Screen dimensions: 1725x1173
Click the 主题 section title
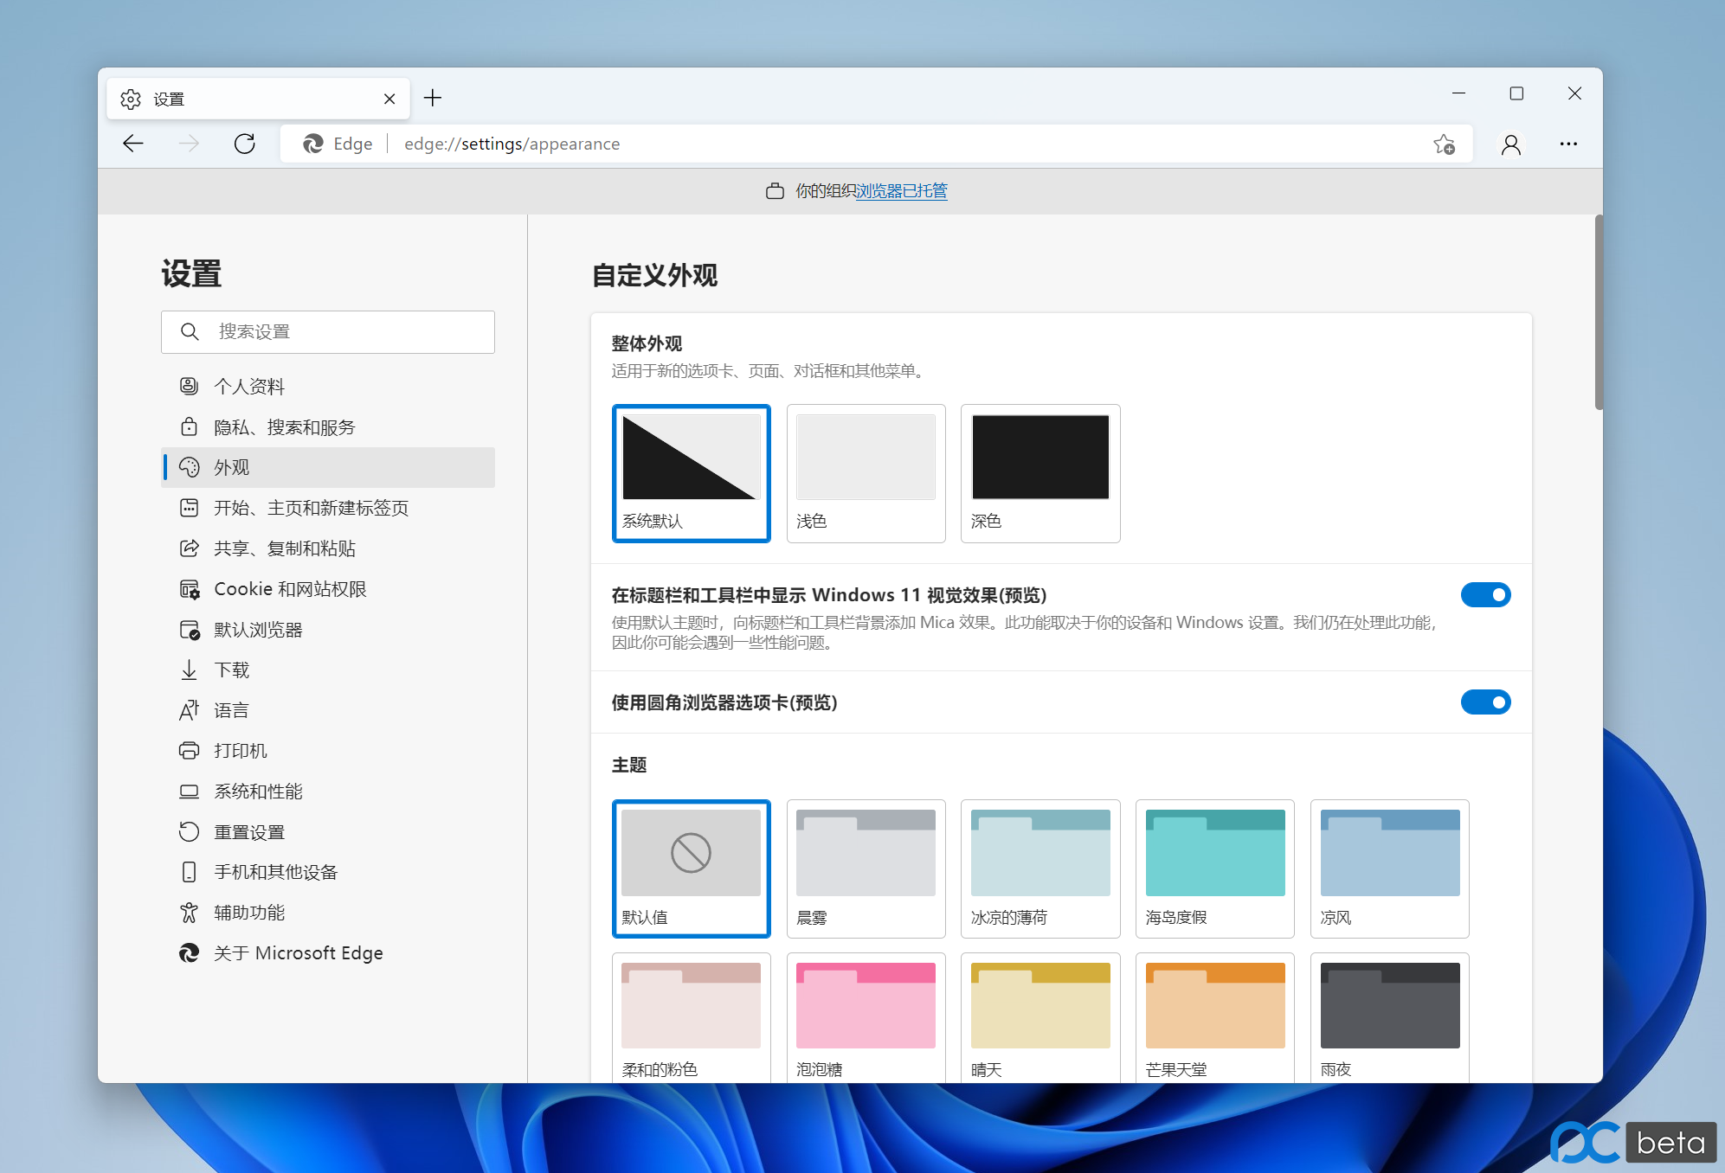click(629, 766)
